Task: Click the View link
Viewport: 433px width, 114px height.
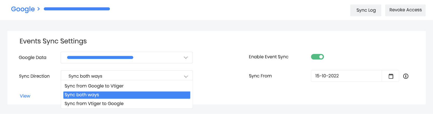Action: 25,96
